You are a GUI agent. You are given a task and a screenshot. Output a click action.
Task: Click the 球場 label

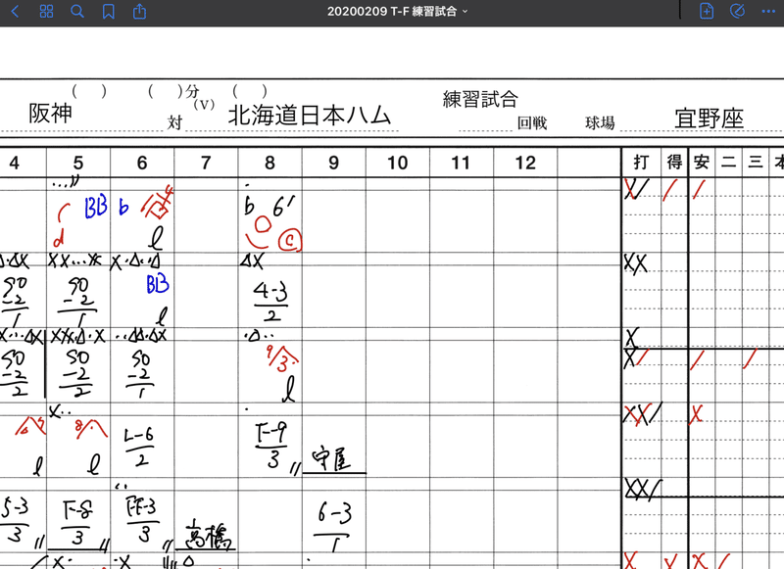click(x=600, y=122)
